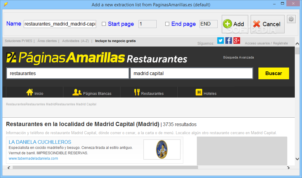Open Búsqueda Avanzada link
302x178 pixels.
point(238,57)
